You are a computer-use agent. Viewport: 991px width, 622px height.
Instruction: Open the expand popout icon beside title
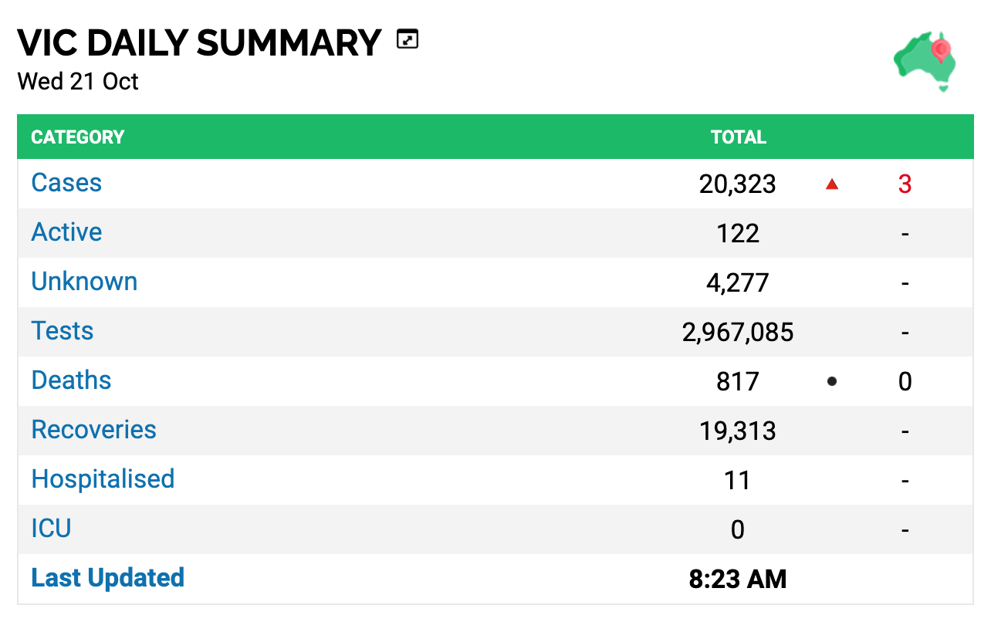(x=407, y=39)
